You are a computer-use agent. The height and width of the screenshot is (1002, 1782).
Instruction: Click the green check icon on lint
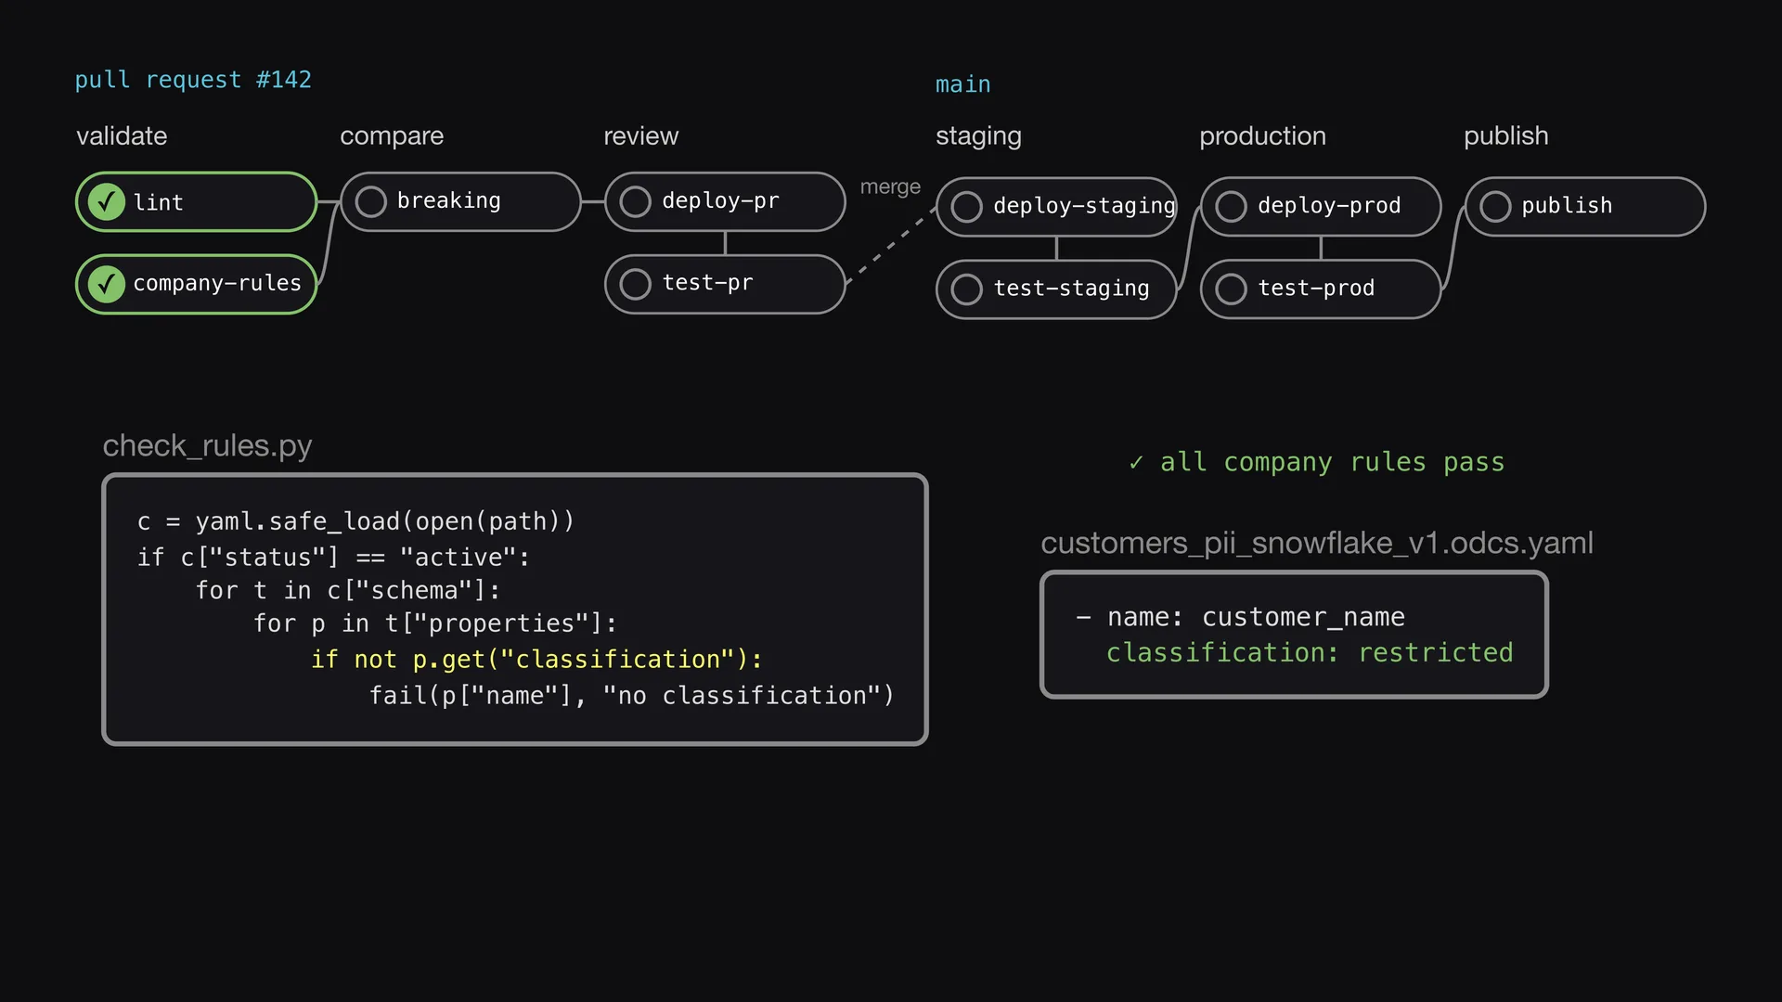[x=107, y=201]
